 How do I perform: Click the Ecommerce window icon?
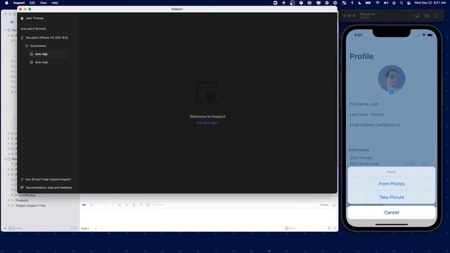click(27, 46)
